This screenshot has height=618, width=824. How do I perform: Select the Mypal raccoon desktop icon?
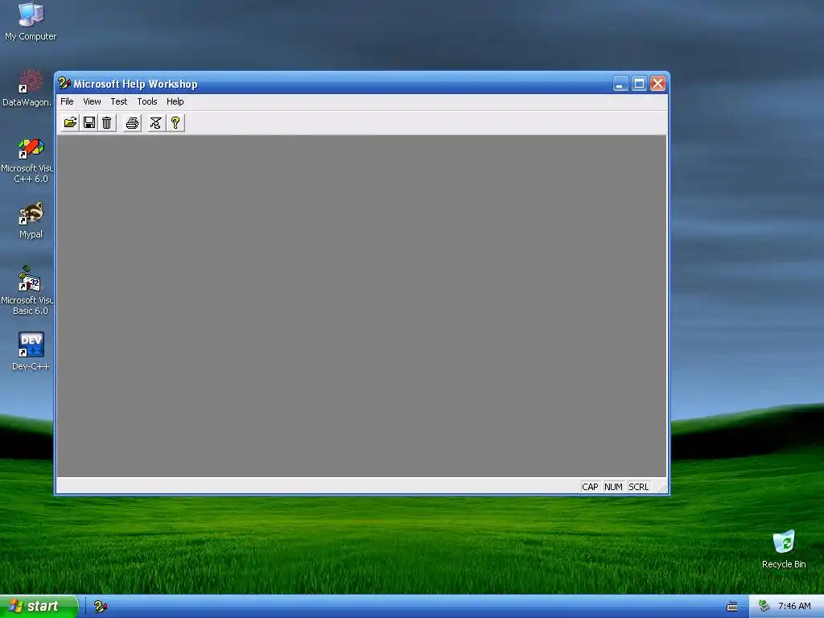pyautogui.click(x=31, y=220)
